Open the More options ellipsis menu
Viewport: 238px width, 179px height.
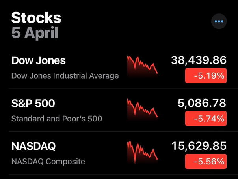[x=219, y=21]
